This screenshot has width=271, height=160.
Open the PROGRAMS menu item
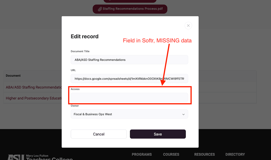pos(142,154)
